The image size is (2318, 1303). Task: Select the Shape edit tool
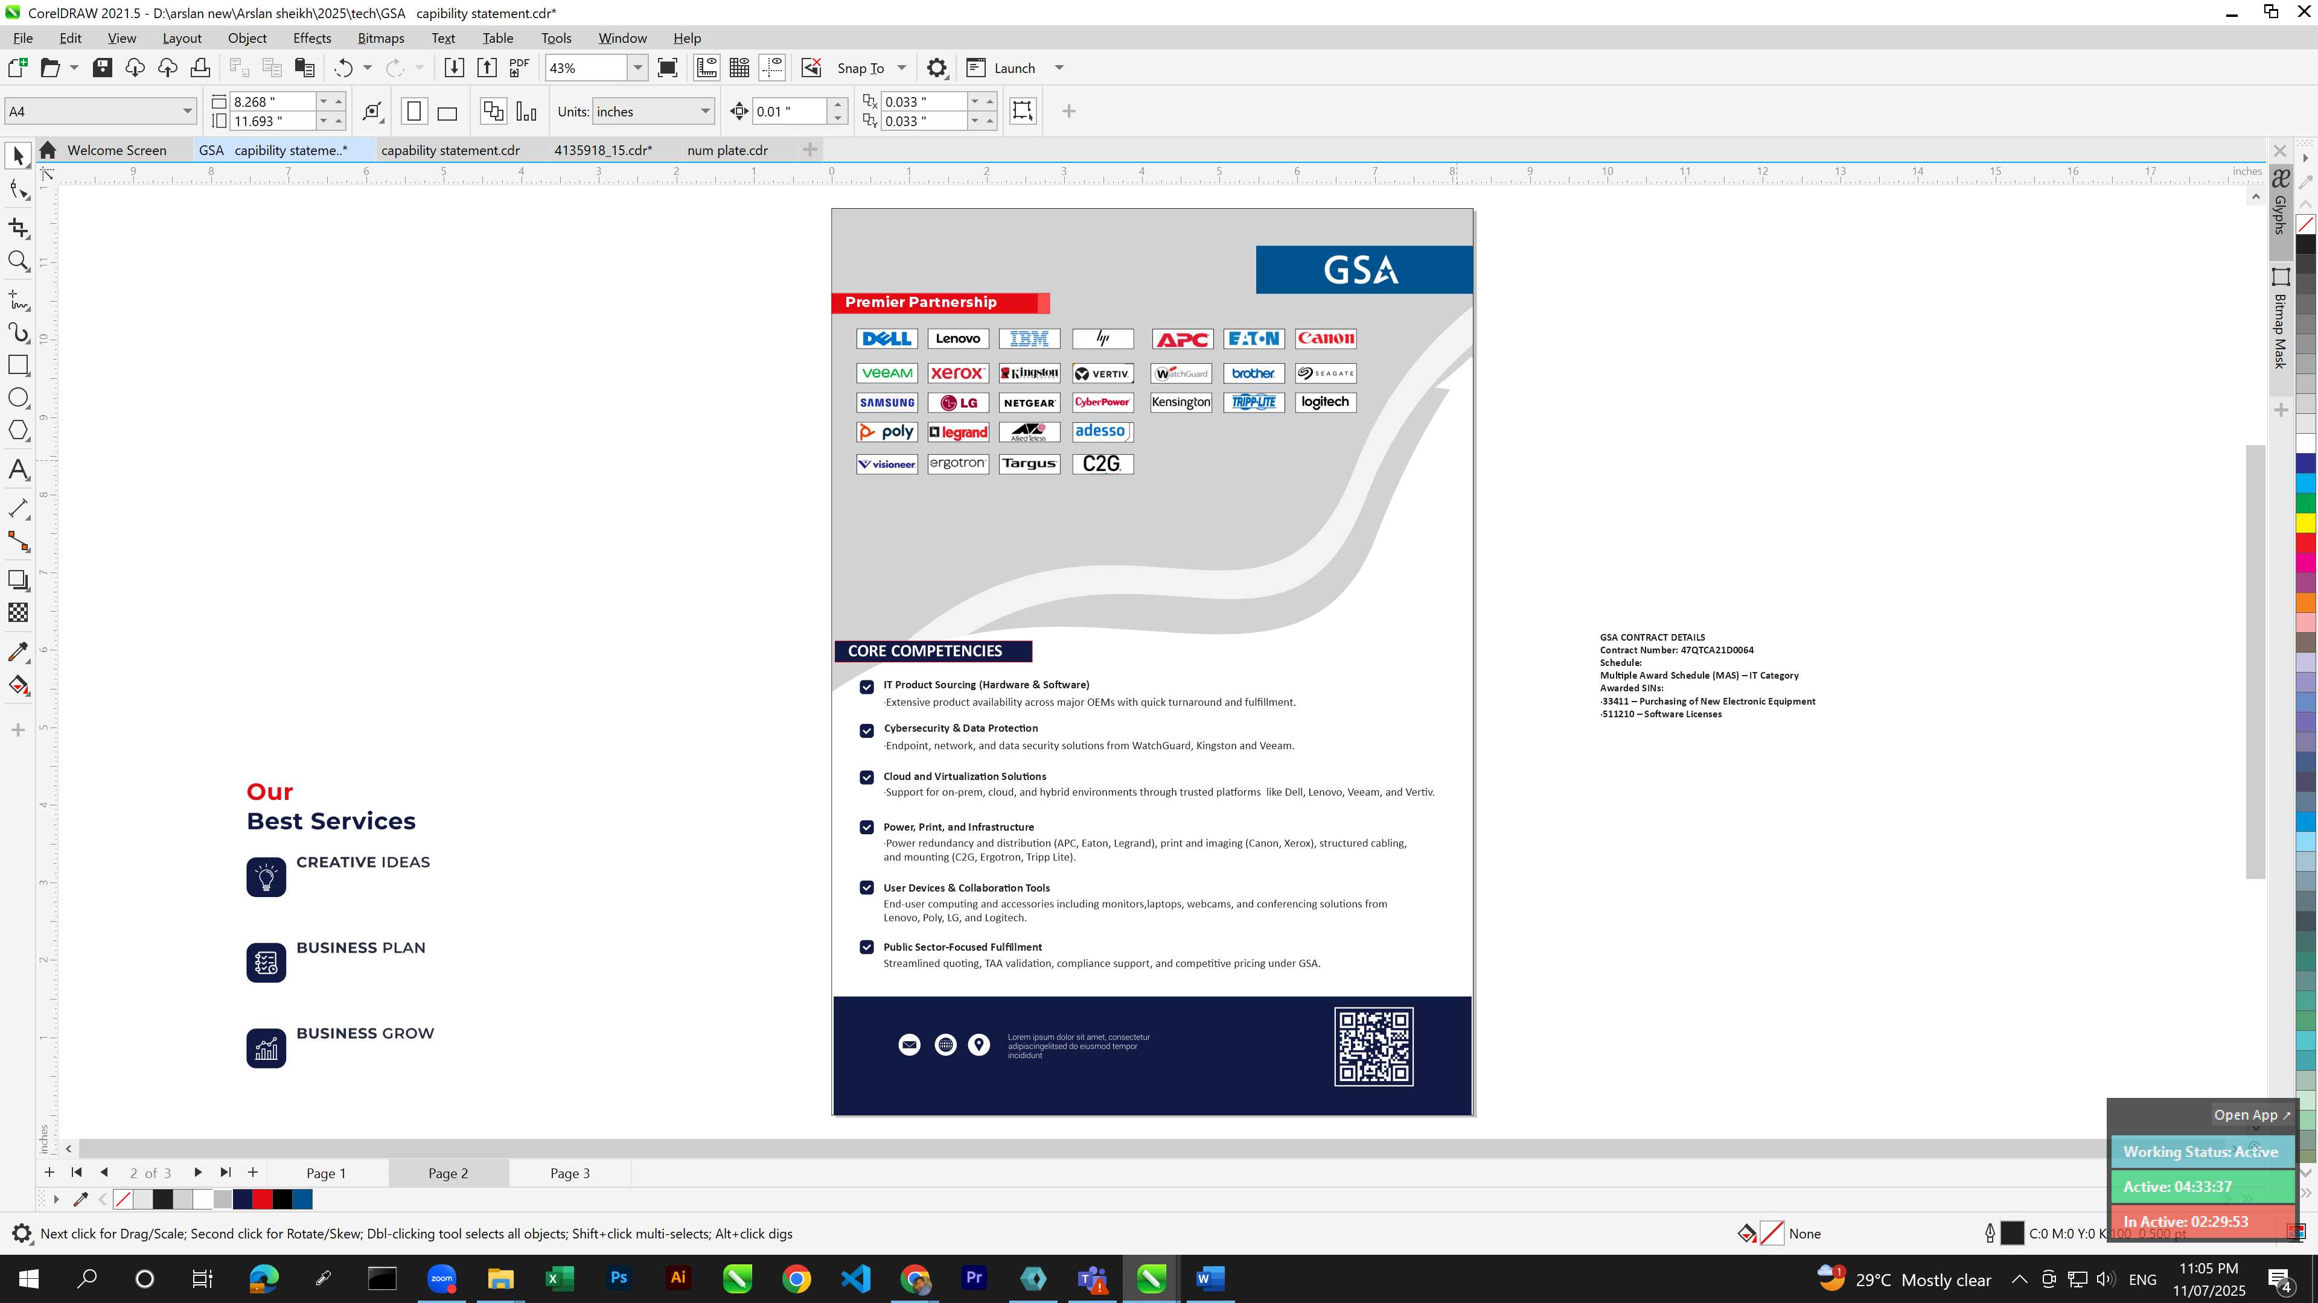click(18, 190)
